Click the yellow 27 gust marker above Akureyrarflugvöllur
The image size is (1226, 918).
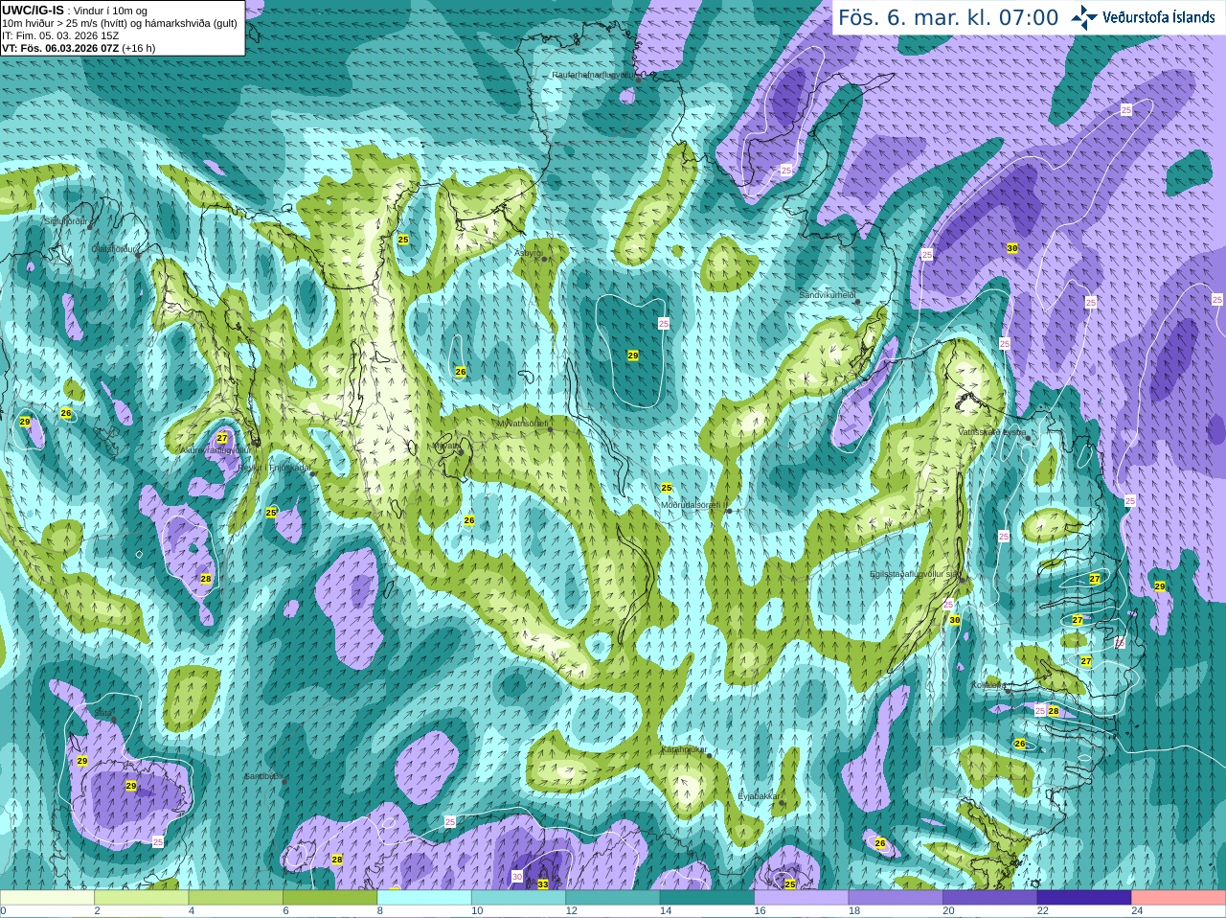point(222,437)
